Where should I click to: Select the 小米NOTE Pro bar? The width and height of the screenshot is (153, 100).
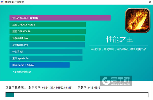click(x=47, y=45)
